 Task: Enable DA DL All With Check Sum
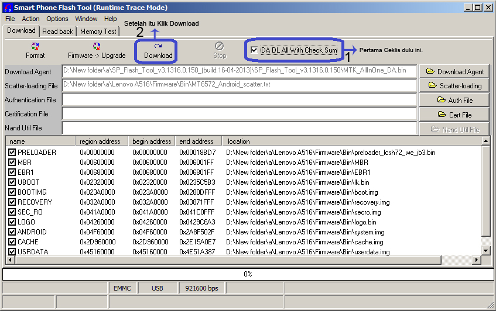(x=254, y=50)
